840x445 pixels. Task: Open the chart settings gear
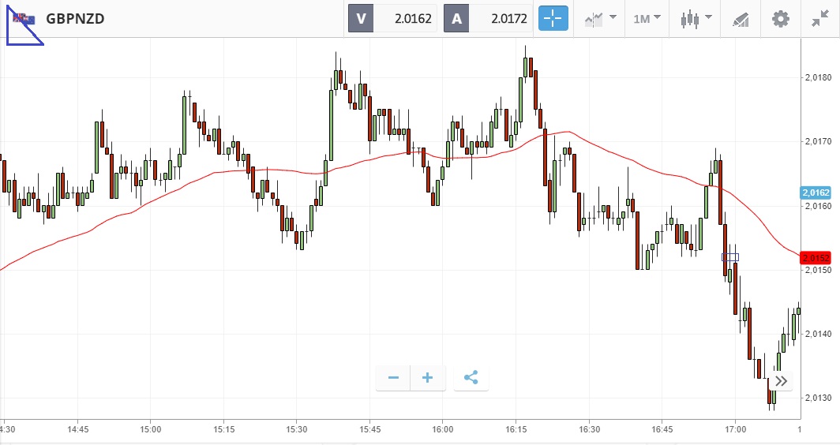[780, 19]
